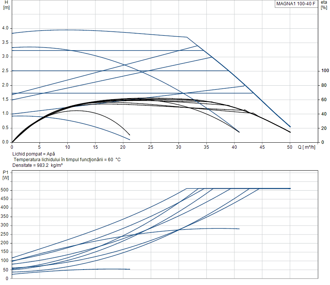Click the 25 tick on the Q axis
Image resolution: width=330 pixels, height=285 pixels.
click(151, 147)
